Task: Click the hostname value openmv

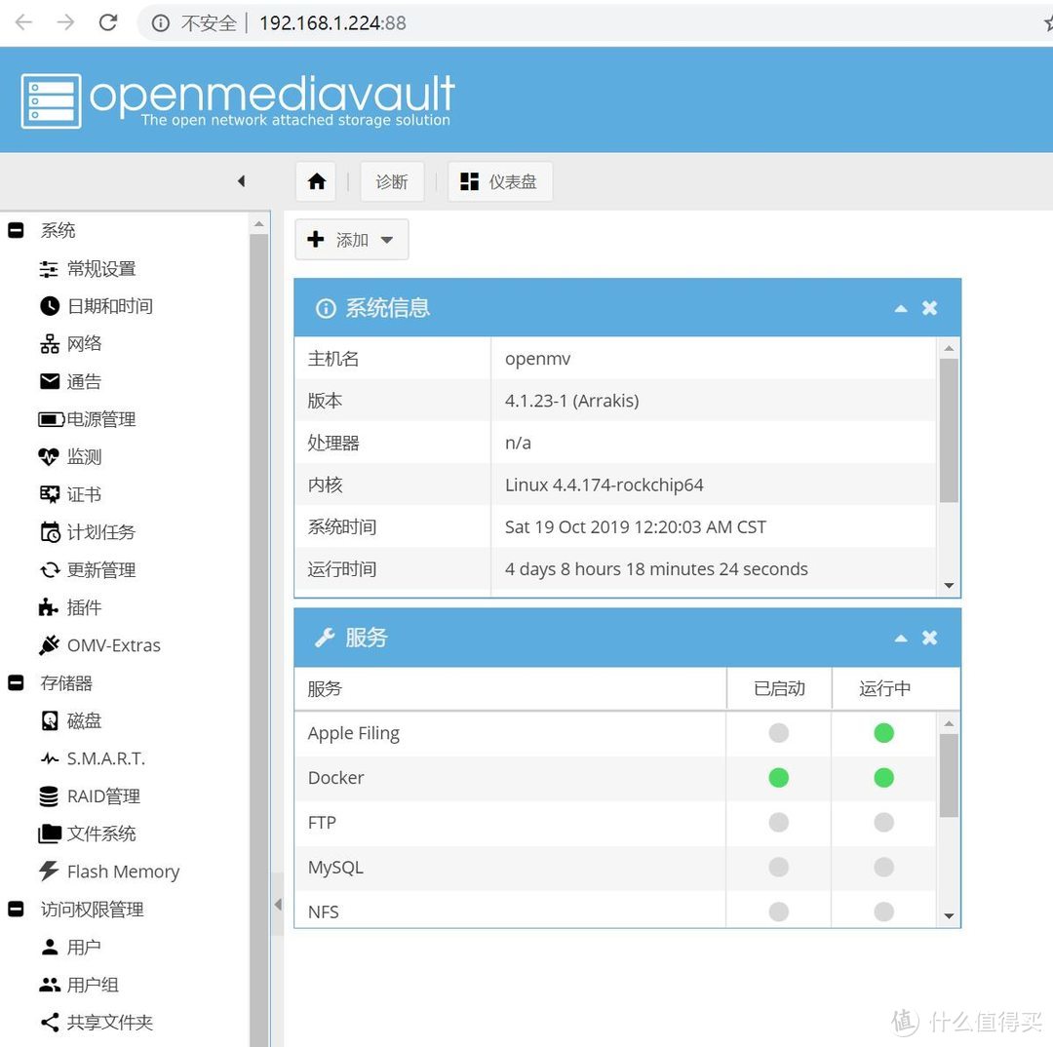Action: 537,359
